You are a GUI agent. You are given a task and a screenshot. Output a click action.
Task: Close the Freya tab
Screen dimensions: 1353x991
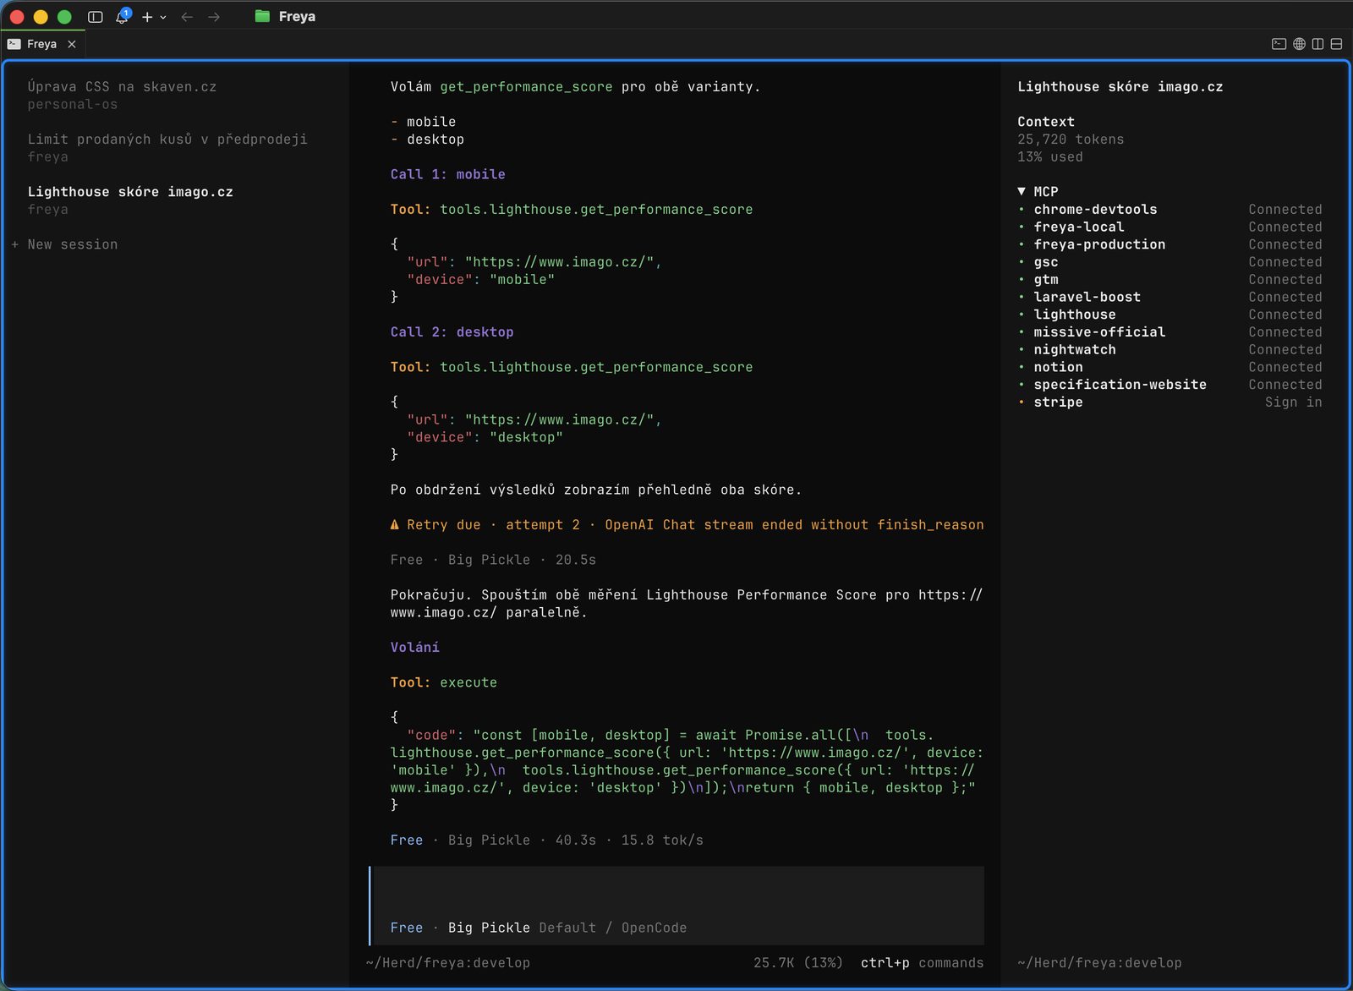click(x=72, y=44)
